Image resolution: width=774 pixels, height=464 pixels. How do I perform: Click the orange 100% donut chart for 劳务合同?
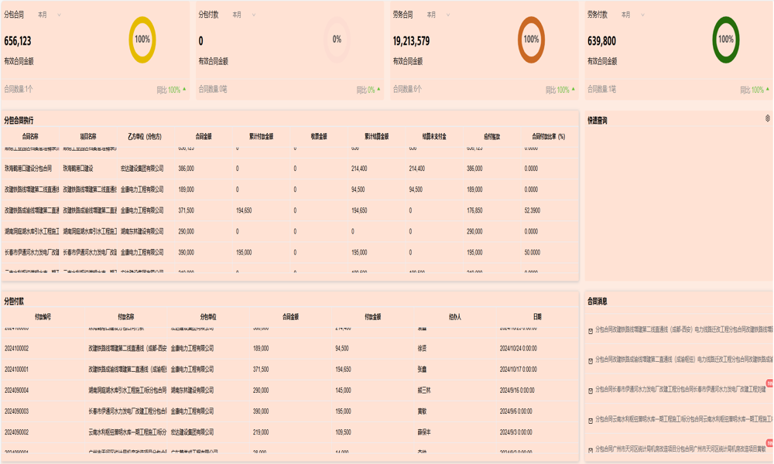pyautogui.click(x=531, y=39)
